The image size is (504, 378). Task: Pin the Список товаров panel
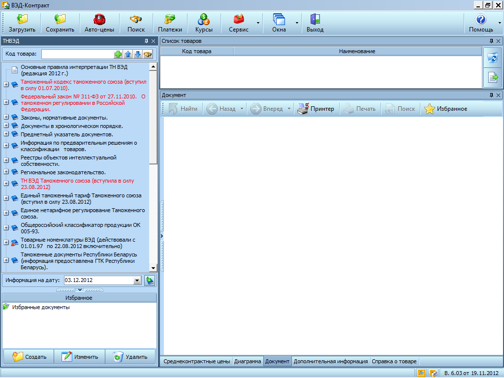[x=491, y=41]
